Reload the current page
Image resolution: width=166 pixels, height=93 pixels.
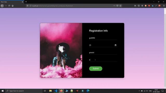tap(9, 6)
